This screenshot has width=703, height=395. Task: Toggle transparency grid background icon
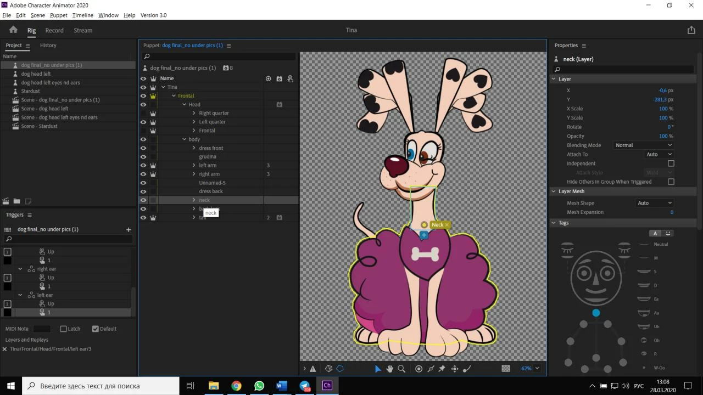(506, 369)
